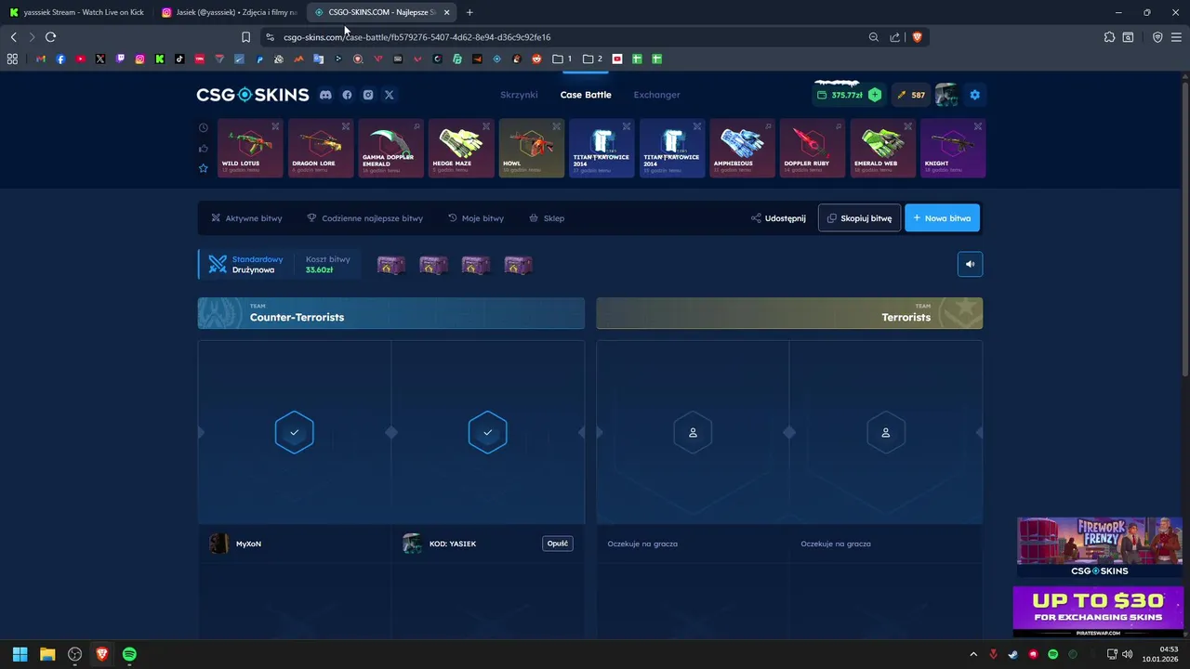Open the browser extensions puzzle icon
Screen dimensions: 1190x669
click(x=1109, y=37)
